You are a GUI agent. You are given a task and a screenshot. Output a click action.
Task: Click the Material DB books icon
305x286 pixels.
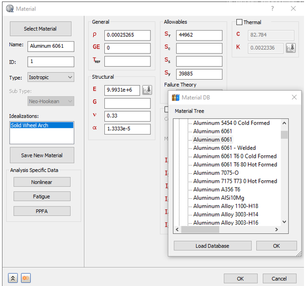(x=176, y=98)
